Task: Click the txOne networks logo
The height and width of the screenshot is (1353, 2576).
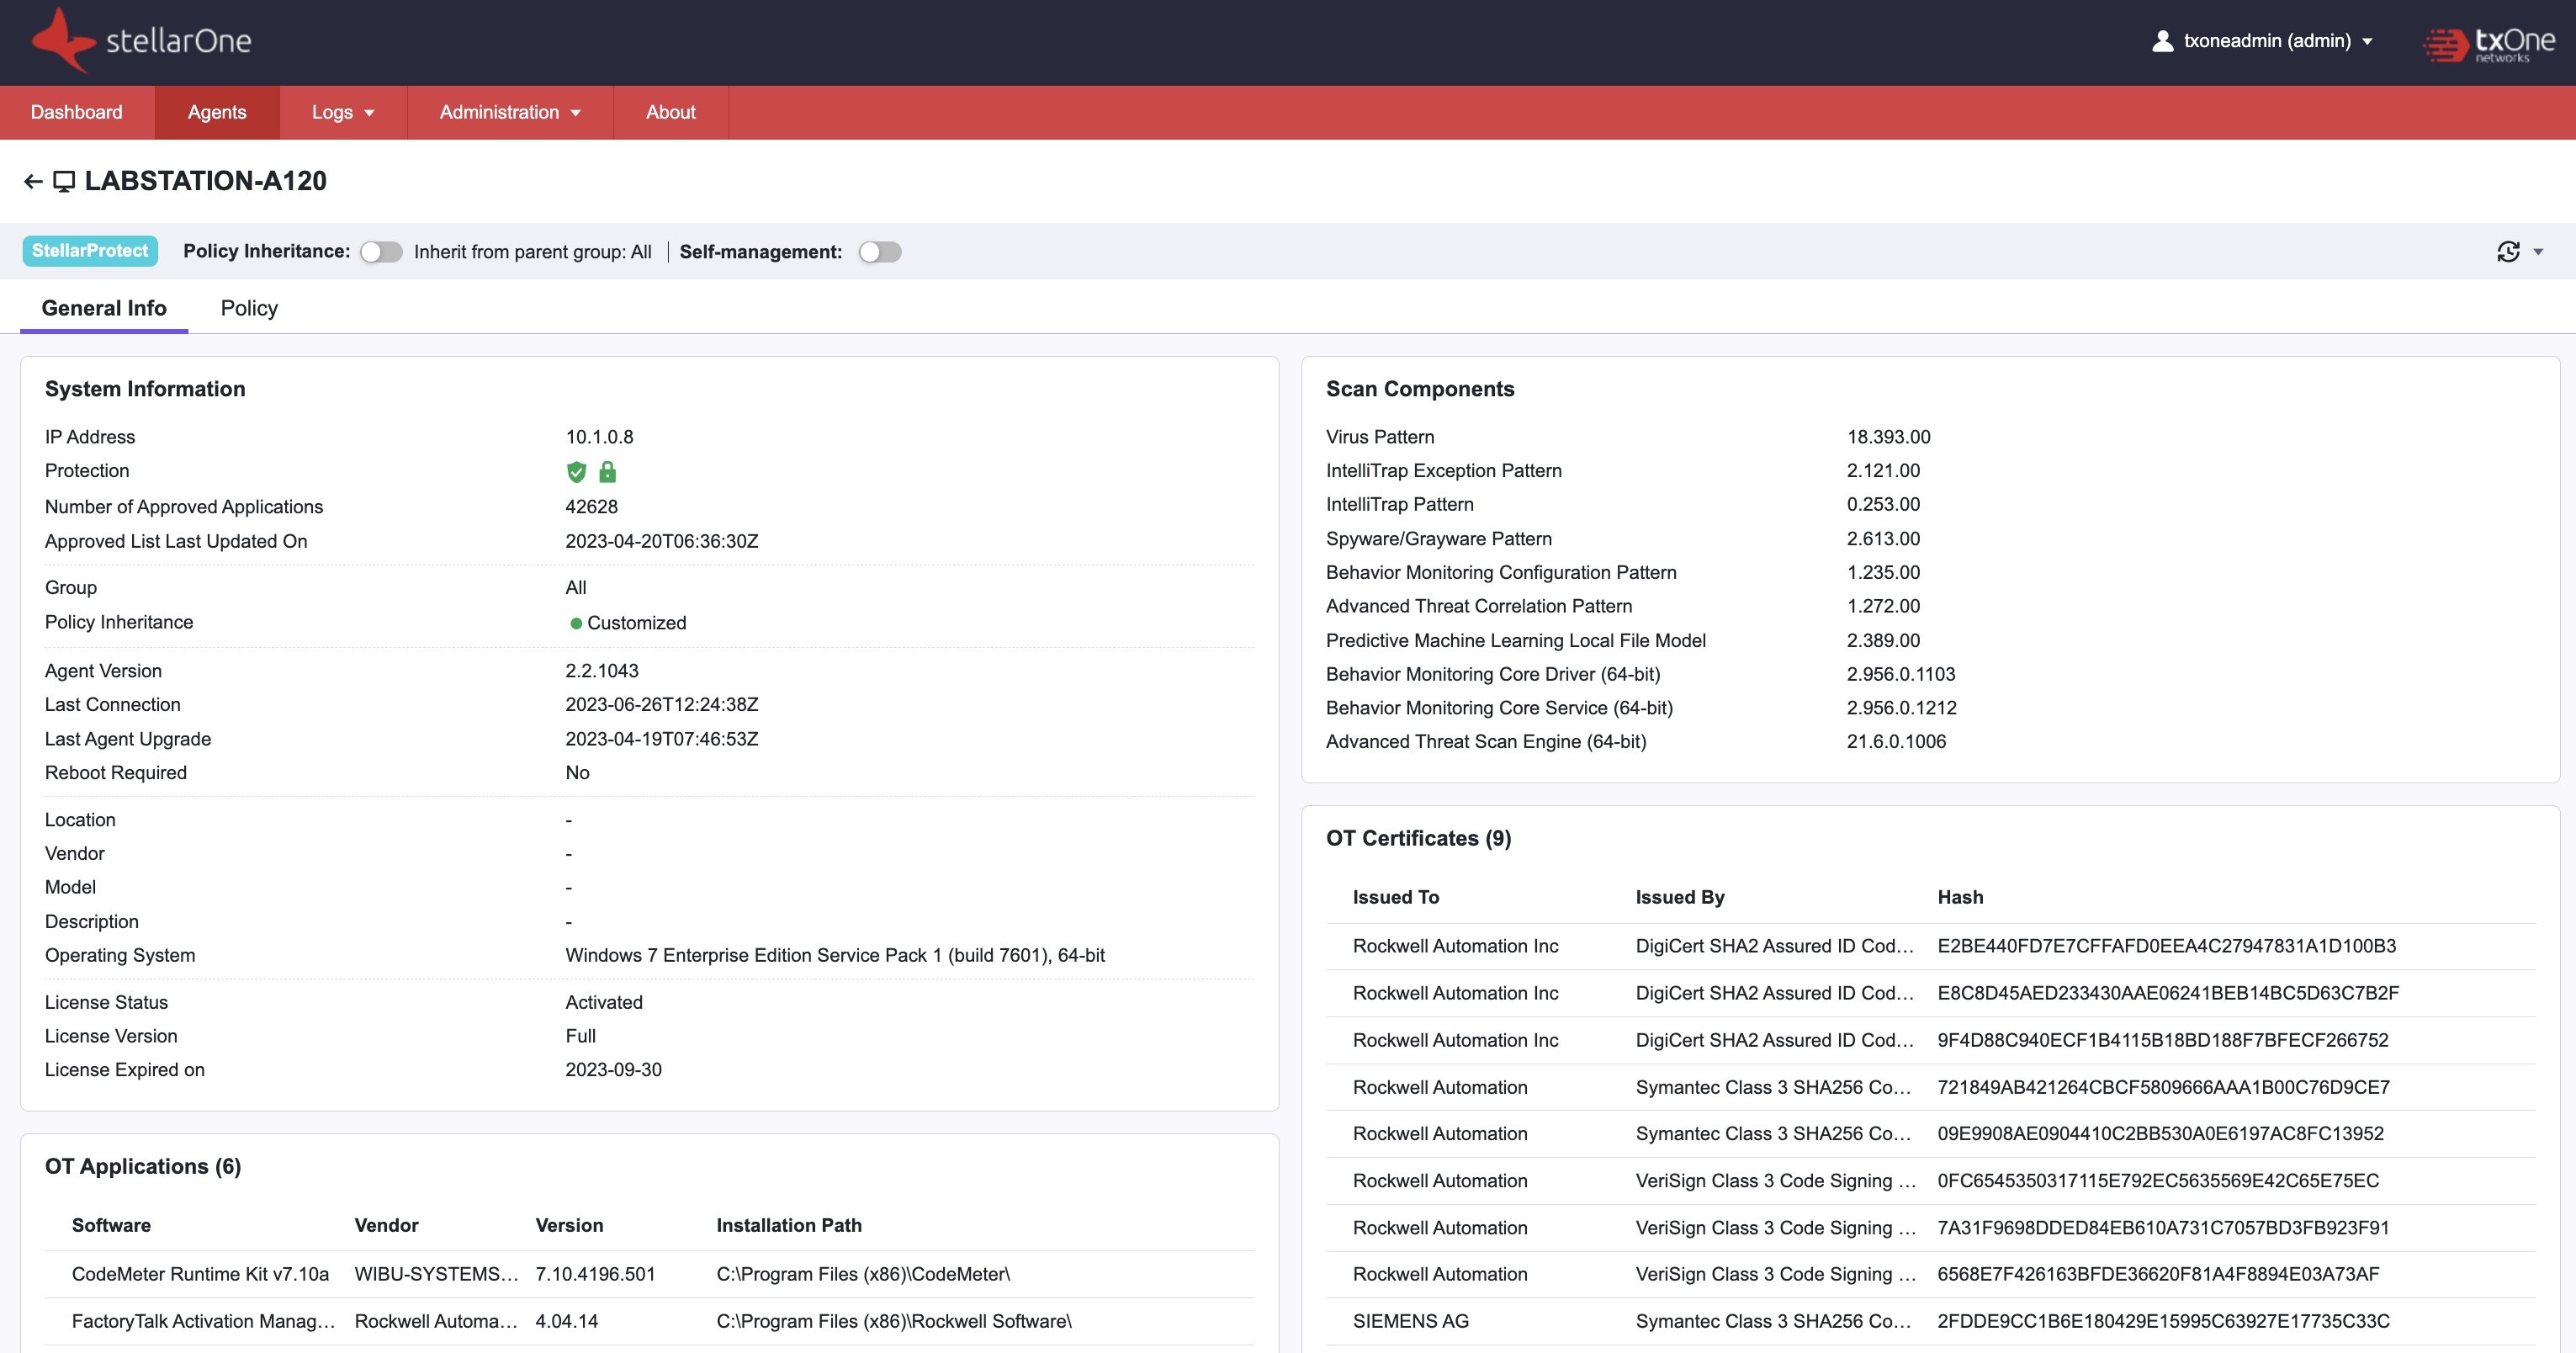Action: (2489, 43)
